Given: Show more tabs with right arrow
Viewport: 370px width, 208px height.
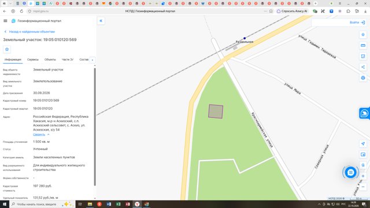Looking at the screenshot, I should tap(92, 60).
